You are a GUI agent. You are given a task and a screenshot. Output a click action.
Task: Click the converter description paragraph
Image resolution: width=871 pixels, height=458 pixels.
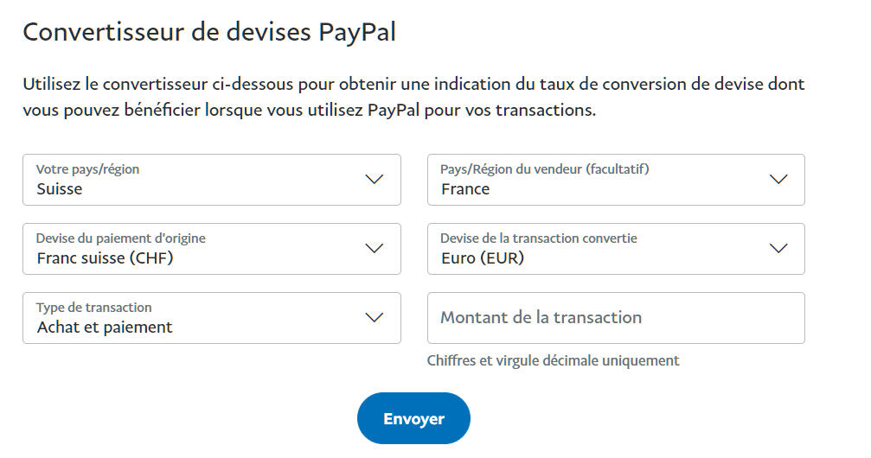click(413, 98)
